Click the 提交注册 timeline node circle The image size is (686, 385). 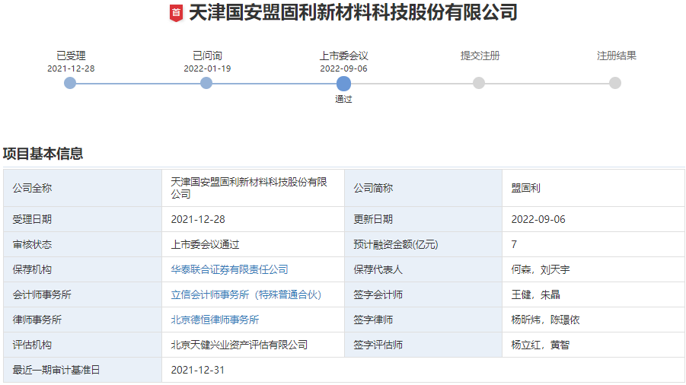[x=479, y=83]
